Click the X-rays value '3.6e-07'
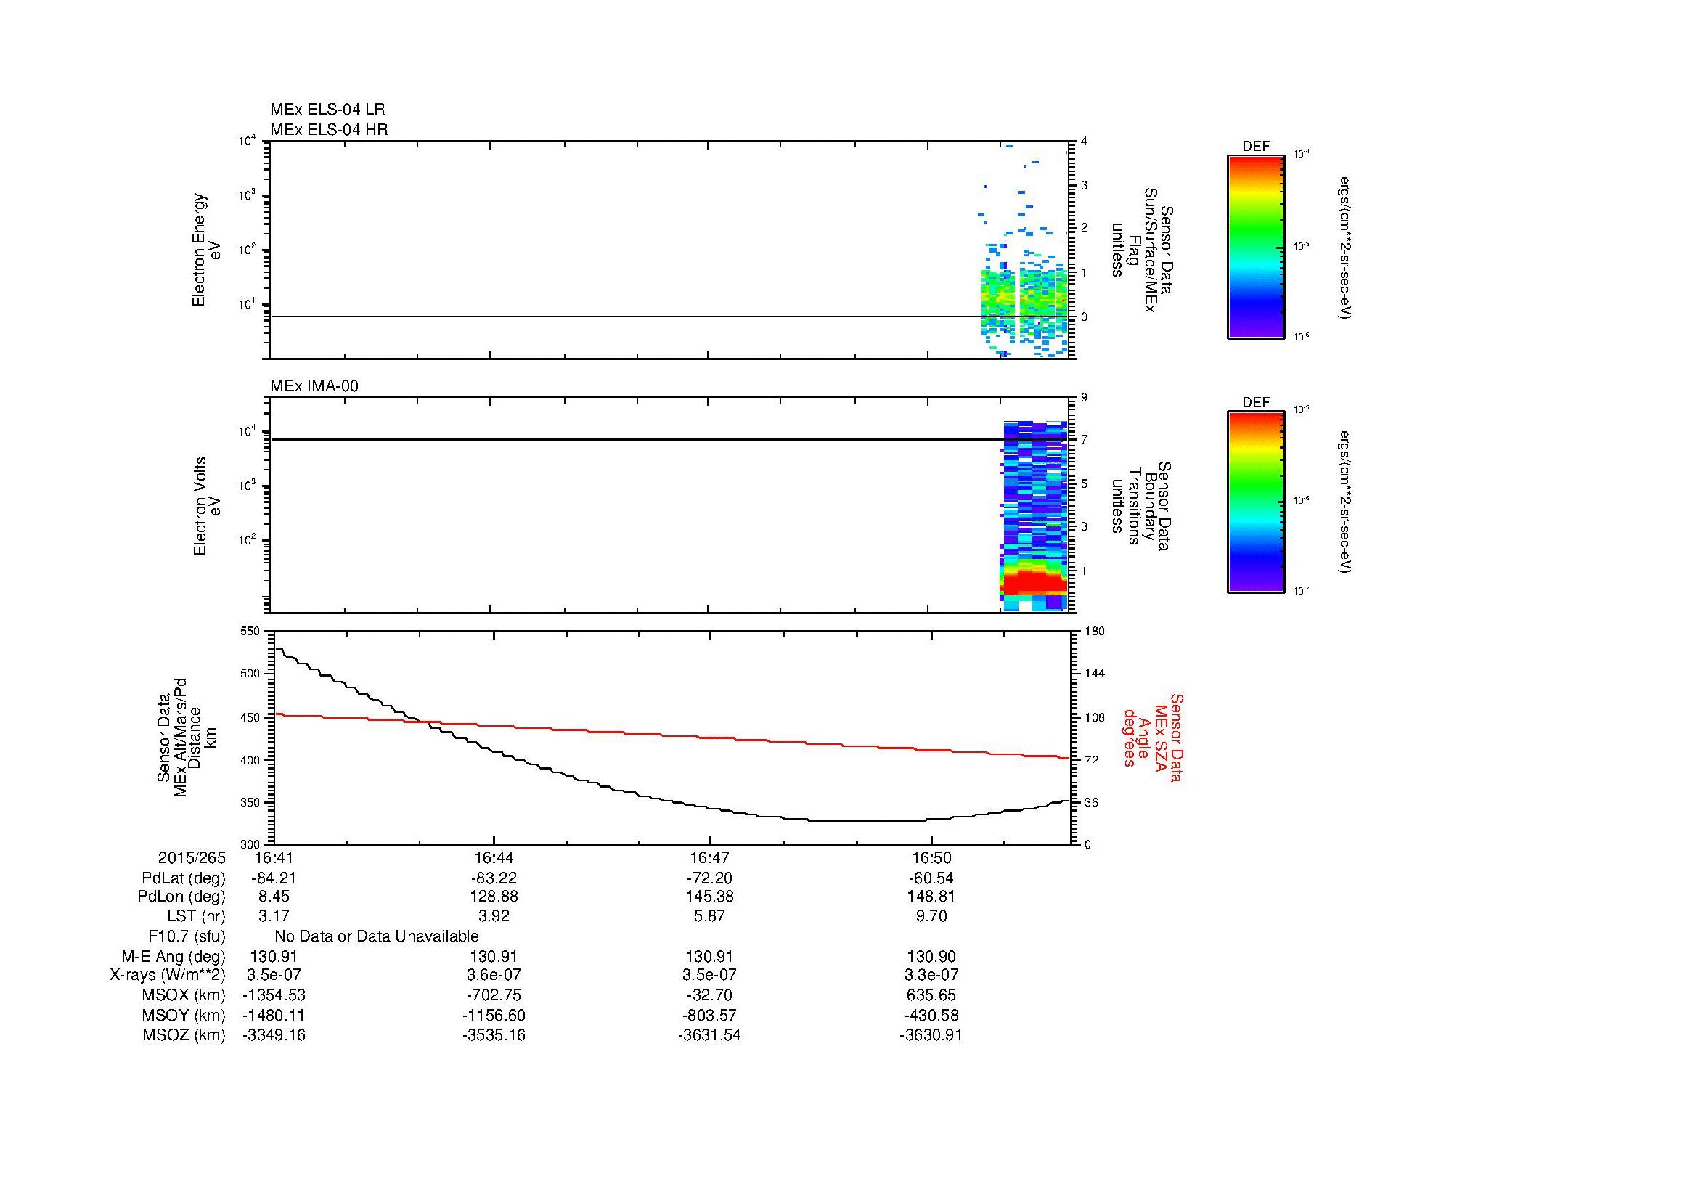The width and height of the screenshot is (1698, 1200). pyautogui.click(x=493, y=976)
